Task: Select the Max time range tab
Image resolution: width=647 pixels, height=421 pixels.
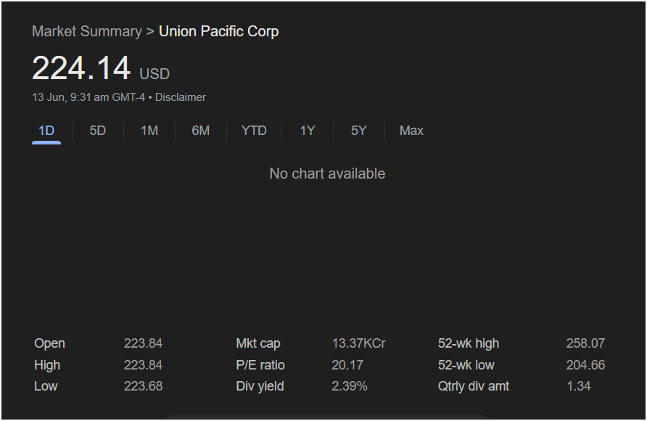Action: pyautogui.click(x=411, y=131)
